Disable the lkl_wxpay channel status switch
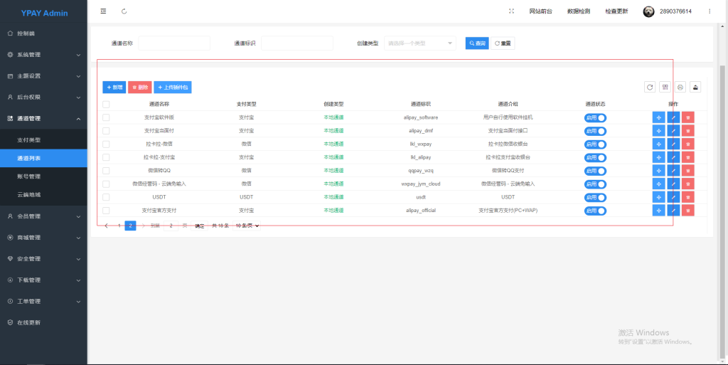The image size is (728, 365). (x=595, y=144)
